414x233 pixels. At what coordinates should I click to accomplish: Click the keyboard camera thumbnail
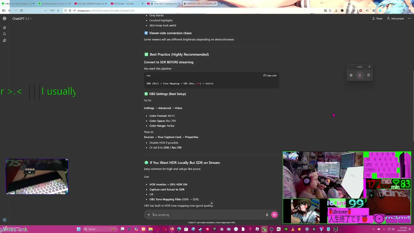[x=37, y=176]
